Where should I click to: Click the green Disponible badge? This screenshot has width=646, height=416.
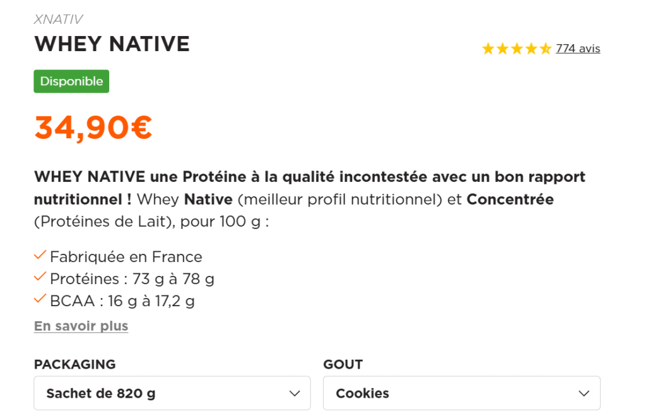71,81
